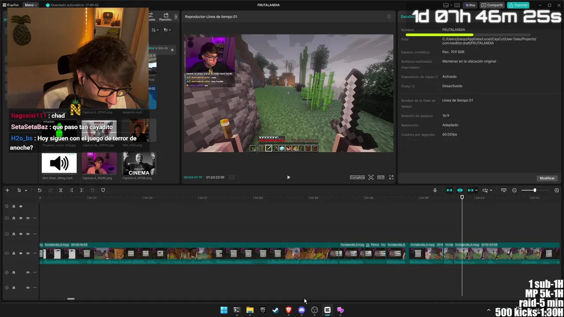Open the Menú dropdown
The image size is (564, 317).
point(30,5)
